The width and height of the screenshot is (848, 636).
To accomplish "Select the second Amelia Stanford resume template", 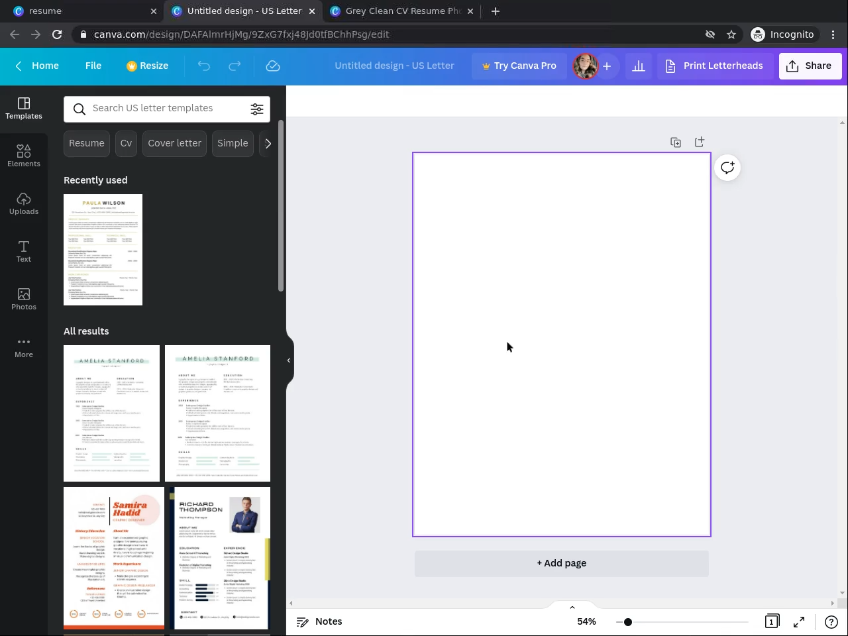I will click(217, 413).
